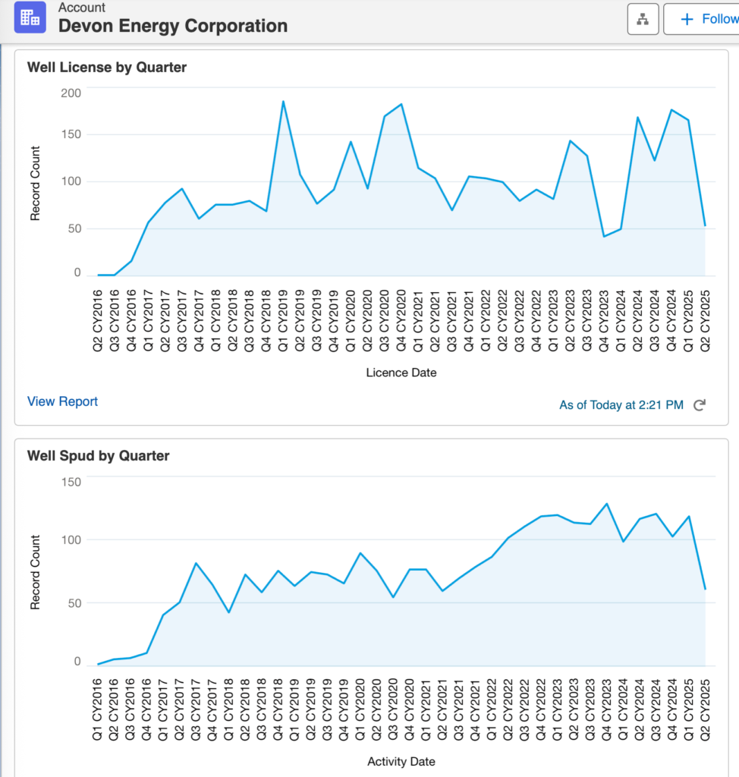
Task: Click the 'Activity Date' axis label
Action: coord(401,762)
